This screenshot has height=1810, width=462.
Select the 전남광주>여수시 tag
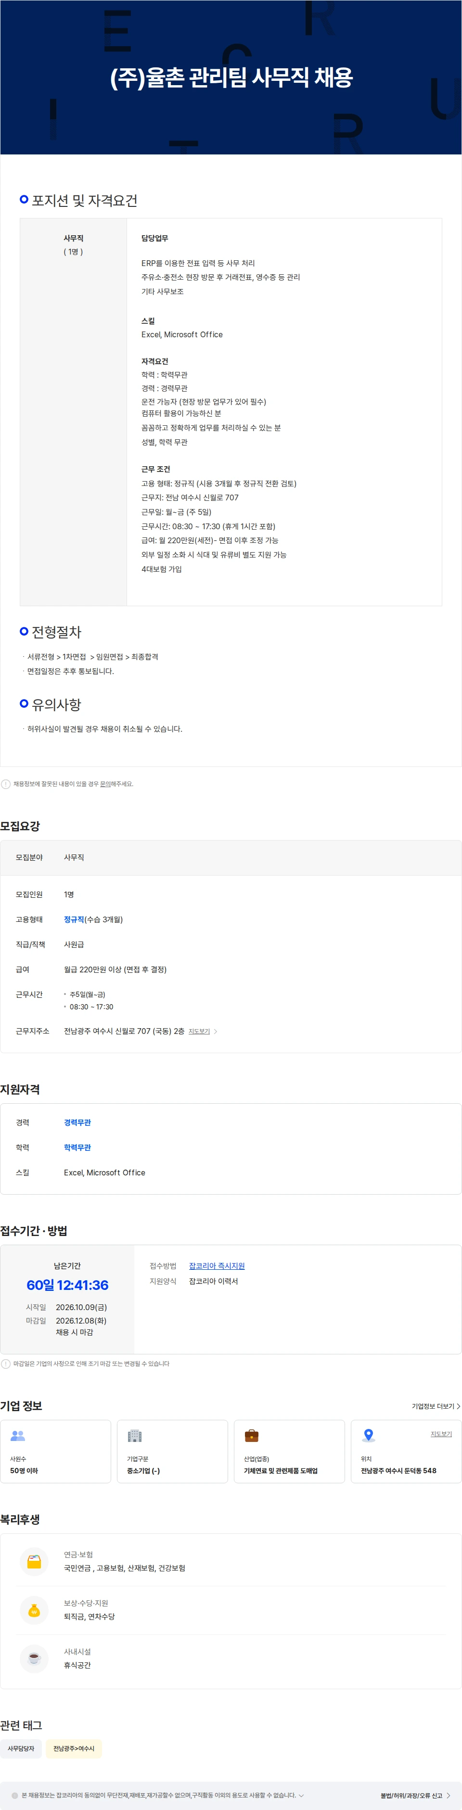point(74,1748)
